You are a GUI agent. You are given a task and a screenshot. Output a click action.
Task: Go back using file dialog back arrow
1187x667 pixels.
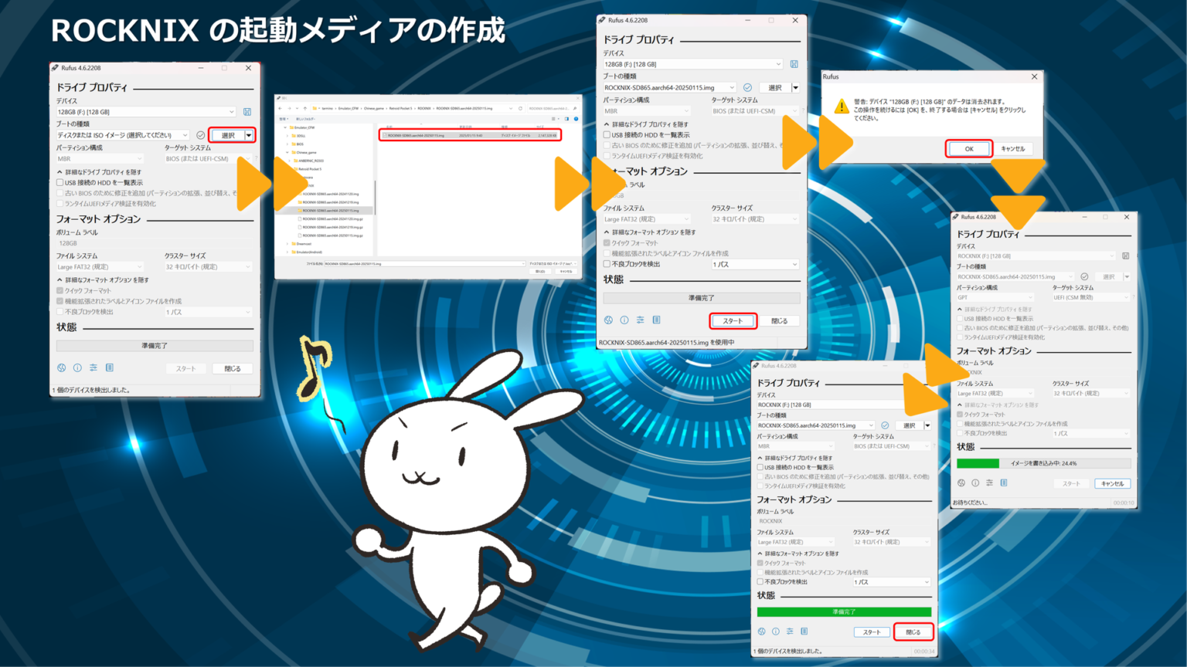click(281, 109)
